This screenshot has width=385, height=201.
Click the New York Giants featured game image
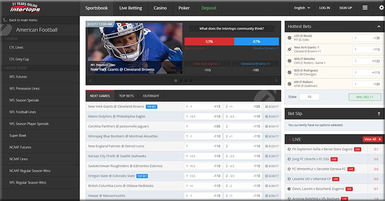tap(135, 48)
